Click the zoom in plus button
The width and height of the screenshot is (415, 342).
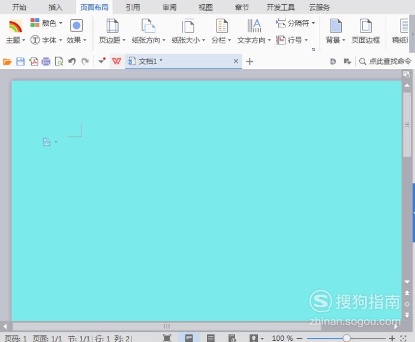point(392,338)
